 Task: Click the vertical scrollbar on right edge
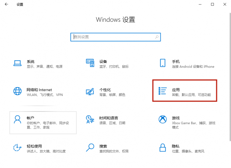click(230, 77)
